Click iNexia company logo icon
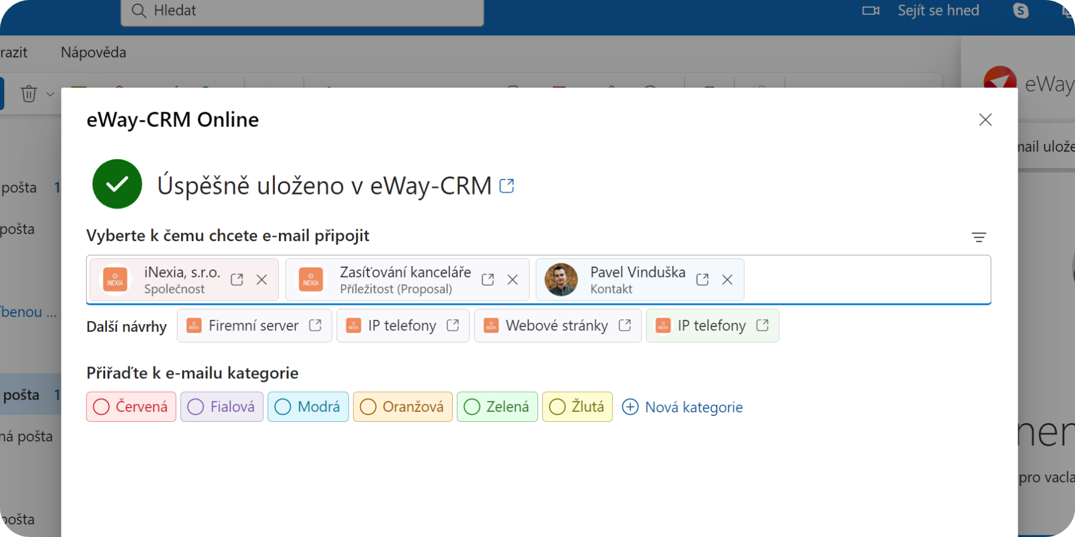The image size is (1075, 537). tap(115, 280)
